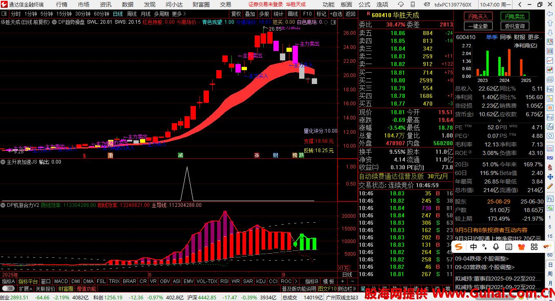Image resolution: width=555 pixels, height=301 pixels.
Task: Open the soft keyboard icon on IME bar
Action: (509, 247)
